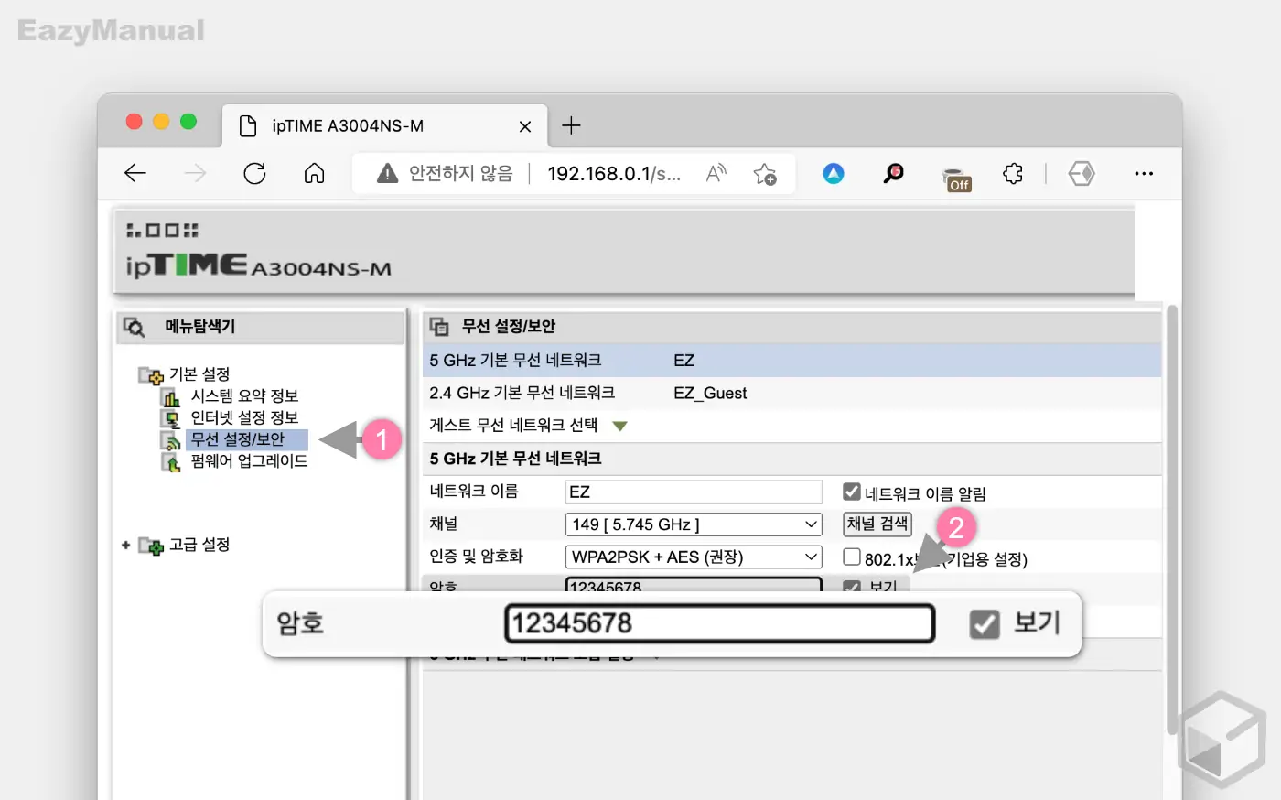Select the ipTIME A3004NS-M browser tab

point(384,126)
